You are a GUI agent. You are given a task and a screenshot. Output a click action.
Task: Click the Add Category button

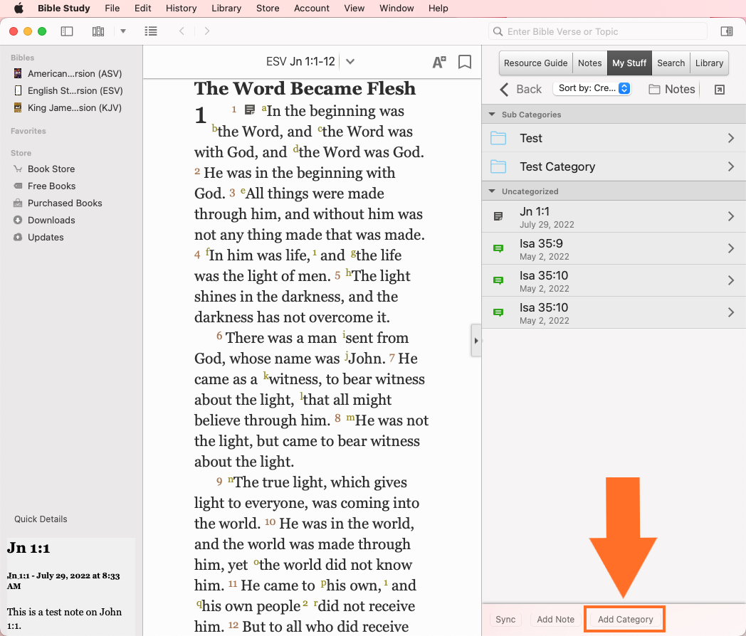point(625,620)
